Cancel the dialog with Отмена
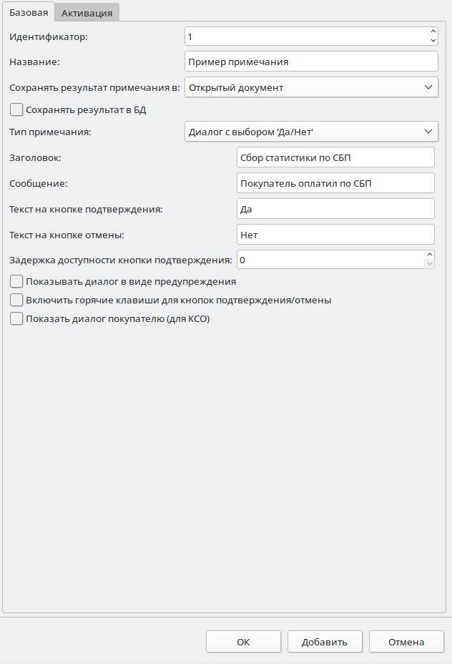Viewport: 452px width, 664px height. tap(406, 642)
